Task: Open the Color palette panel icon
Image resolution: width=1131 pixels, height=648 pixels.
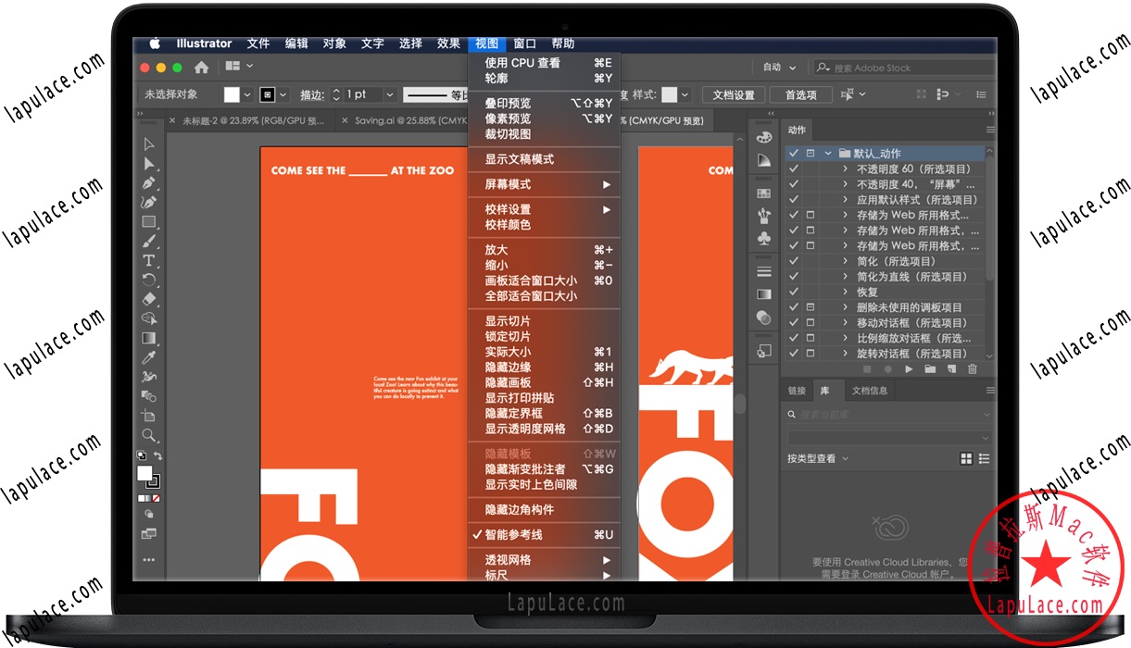Action: [764, 137]
